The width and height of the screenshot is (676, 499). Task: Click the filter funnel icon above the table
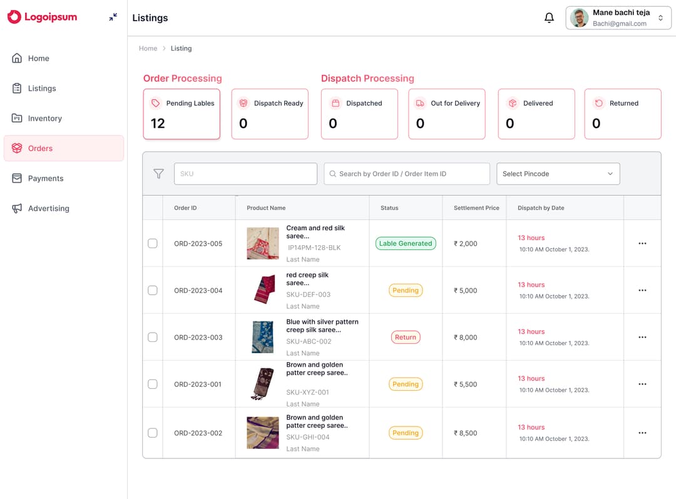pyautogui.click(x=158, y=173)
